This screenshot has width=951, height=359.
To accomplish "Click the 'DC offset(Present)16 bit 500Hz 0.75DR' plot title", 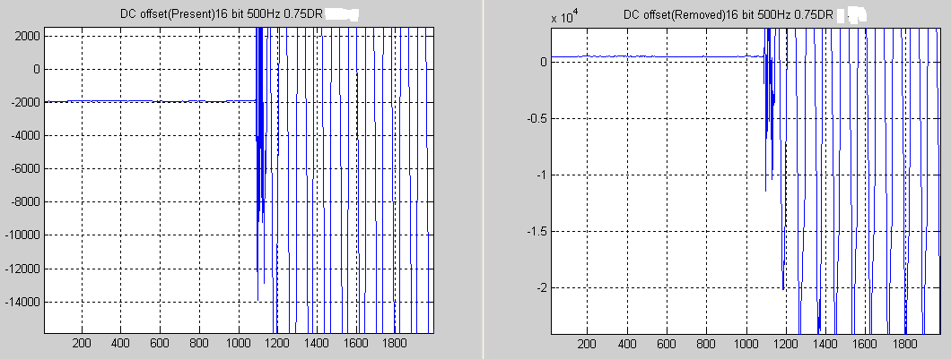I will (x=221, y=13).
